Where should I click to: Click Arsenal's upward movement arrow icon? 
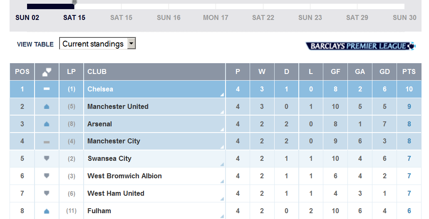[x=47, y=124]
